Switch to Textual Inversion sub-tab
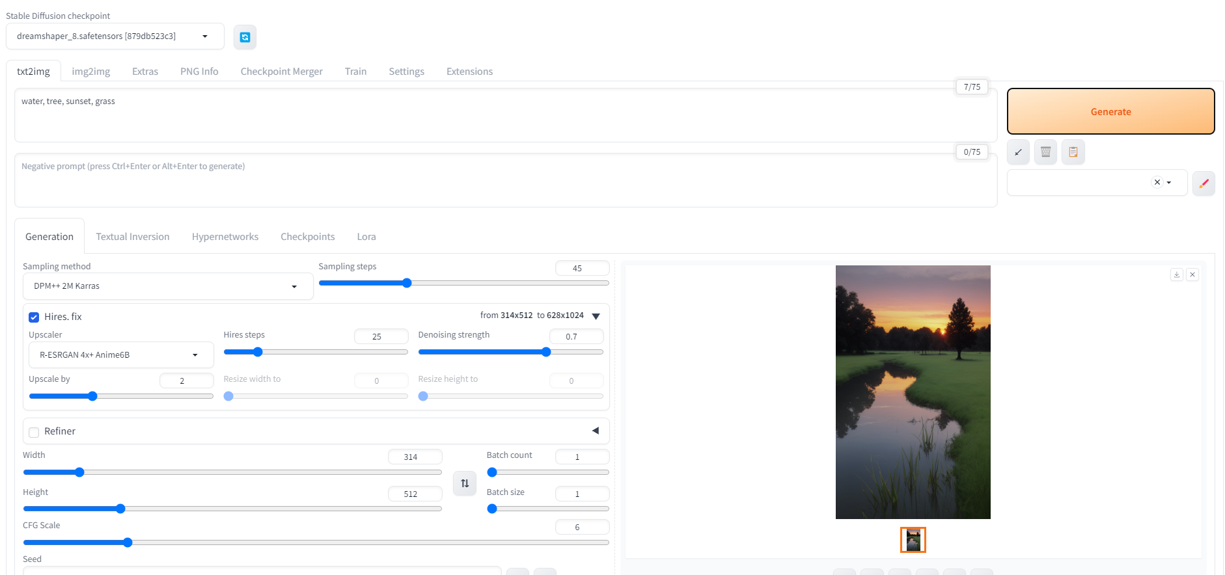 (133, 237)
